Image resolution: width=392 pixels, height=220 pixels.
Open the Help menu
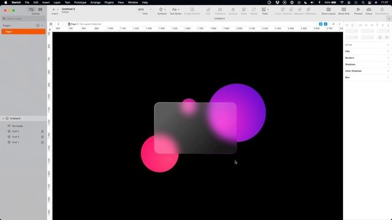(x=145, y=2)
